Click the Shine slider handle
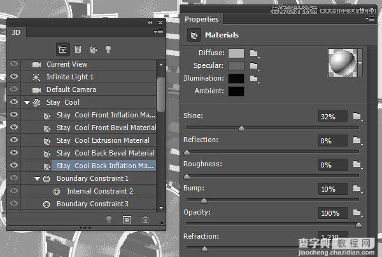This screenshot has height=257, width=382. point(241,128)
